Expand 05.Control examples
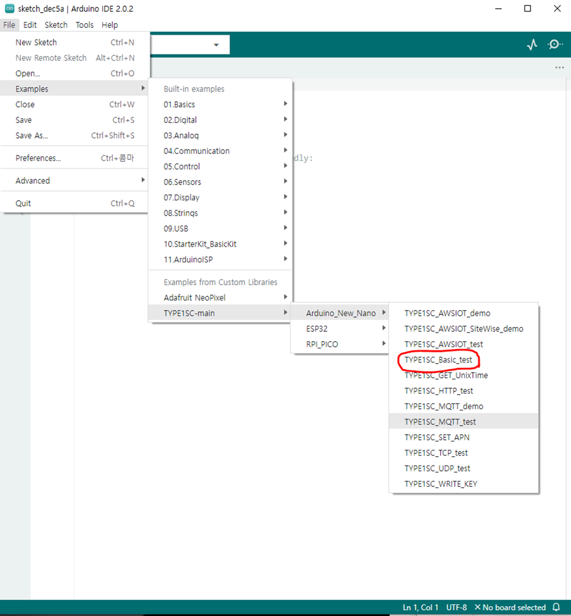Viewport: 571px width, 616px height. point(220,166)
